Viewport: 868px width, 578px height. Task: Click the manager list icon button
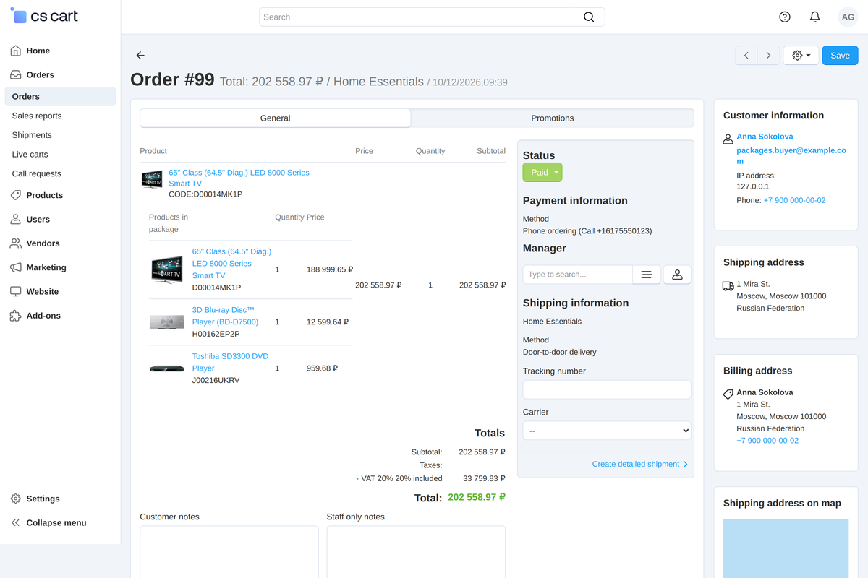(647, 275)
